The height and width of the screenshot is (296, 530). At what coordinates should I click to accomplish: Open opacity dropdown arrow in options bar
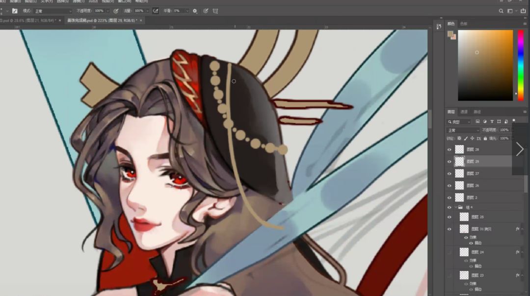pyautogui.click(x=108, y=11)
